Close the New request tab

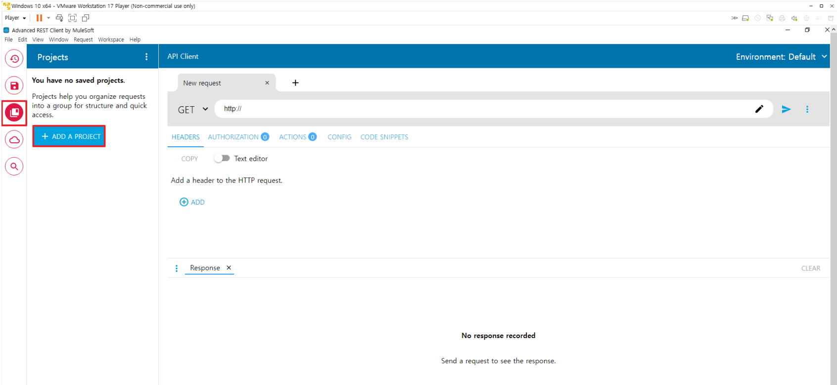coord(267,83)
